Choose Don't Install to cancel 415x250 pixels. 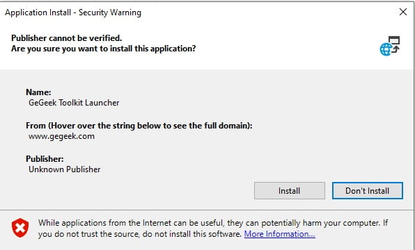pyautogui.click(x=368, y=190)
